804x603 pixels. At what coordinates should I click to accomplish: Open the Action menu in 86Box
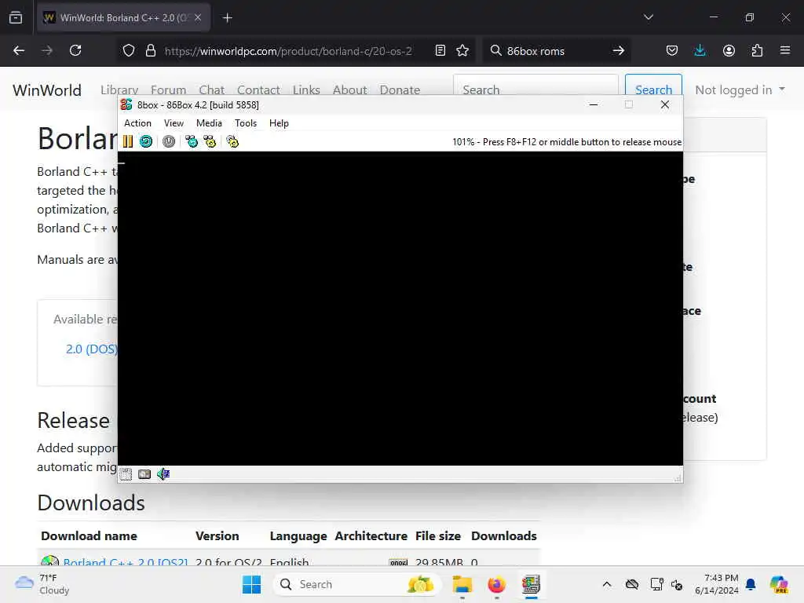point(137,123)
